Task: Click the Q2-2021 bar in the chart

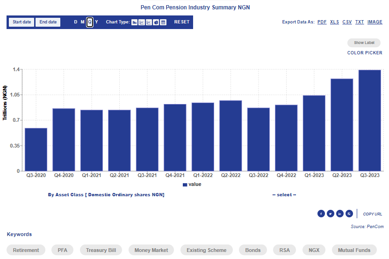Action: [119, 141]
